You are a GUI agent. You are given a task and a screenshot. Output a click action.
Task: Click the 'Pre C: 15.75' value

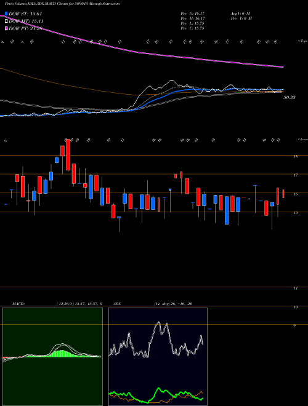click(192, 28)
